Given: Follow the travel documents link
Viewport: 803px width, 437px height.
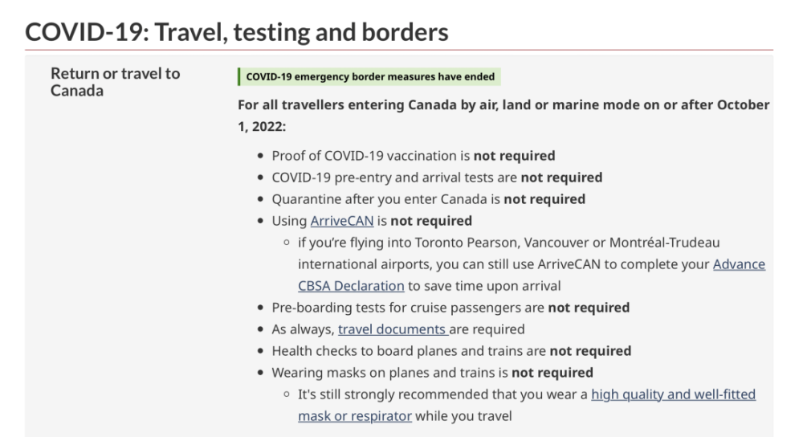Looking at the screenshot, I should click(x=392, y=329).
